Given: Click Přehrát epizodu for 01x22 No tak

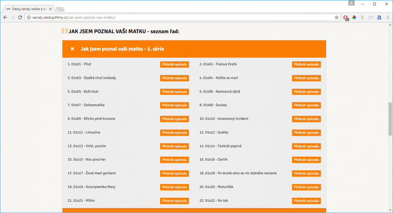Looking at the screenshot, I should tap(306, 201).
